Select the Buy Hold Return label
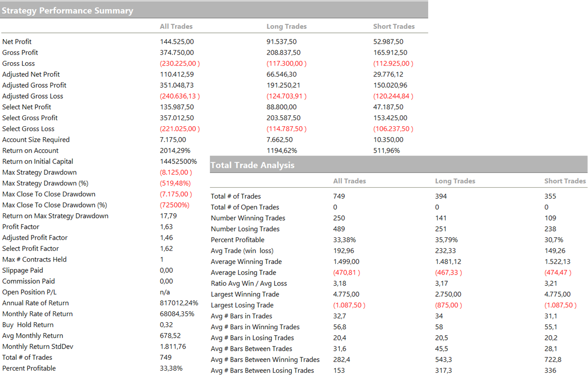The height and width of the screenshot is (378, 588). pos(28,325)
